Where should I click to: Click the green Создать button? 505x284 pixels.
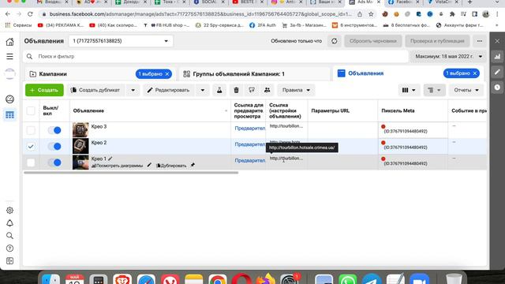(x=44, y=90)
